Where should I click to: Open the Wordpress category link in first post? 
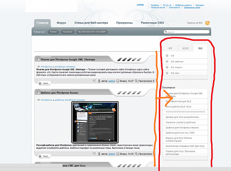pos(46,67)
